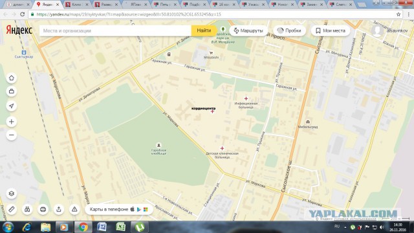Enable Panoramas binoculars tool
Screen dimensions: 414x233
[x=27, y=210]
